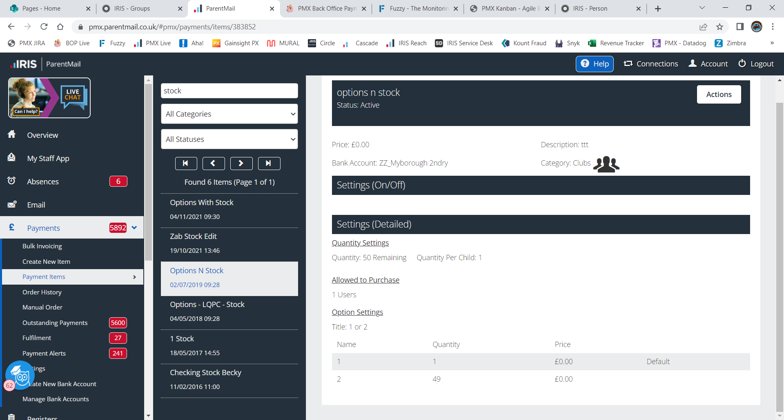Open Connections in the top bar
The image size is (784, 420).
pos(651,64)
